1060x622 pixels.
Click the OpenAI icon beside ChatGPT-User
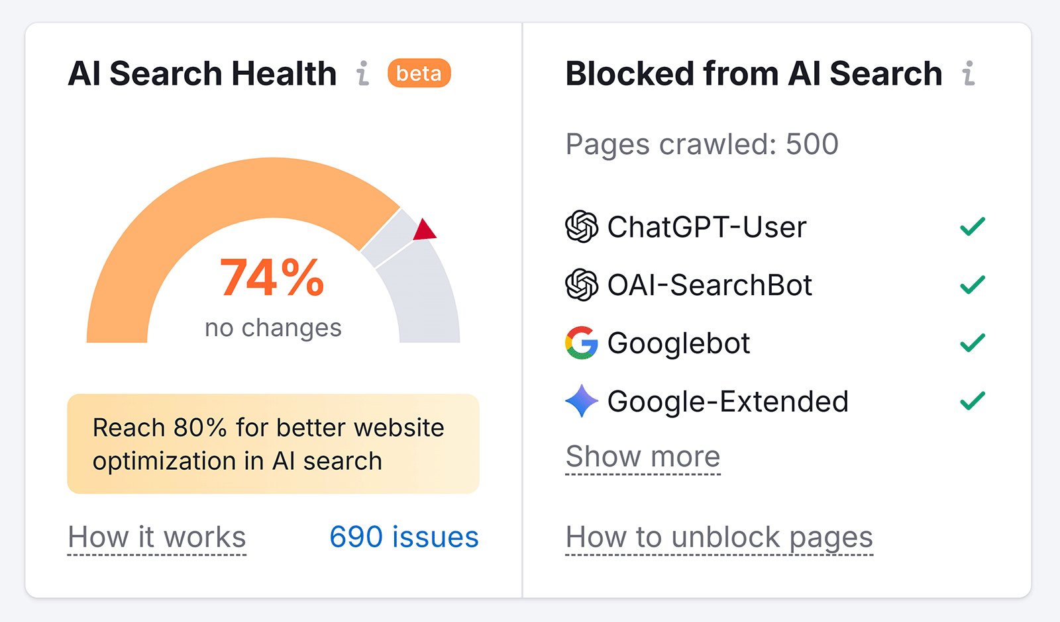(x=582, y=227)
